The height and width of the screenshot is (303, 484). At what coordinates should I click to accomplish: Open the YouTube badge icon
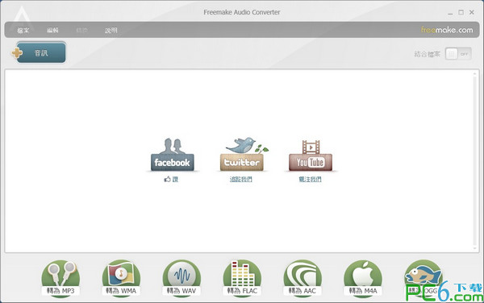pyautogui.click(x=311, y=156)
